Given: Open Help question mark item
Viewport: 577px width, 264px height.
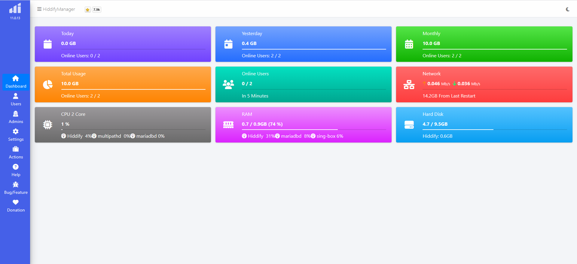Looking at the screenshot, I should pos(16,170).
